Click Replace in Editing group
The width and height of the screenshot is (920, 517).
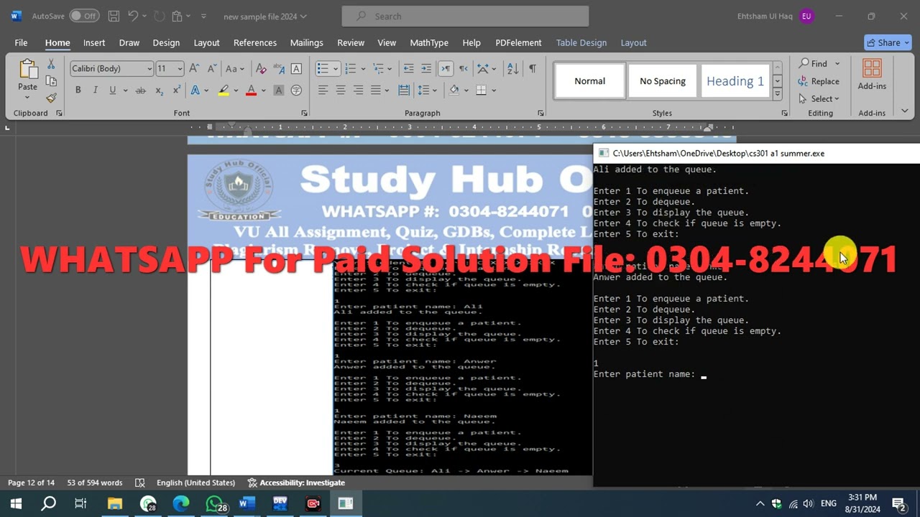[x=818, y=81]
